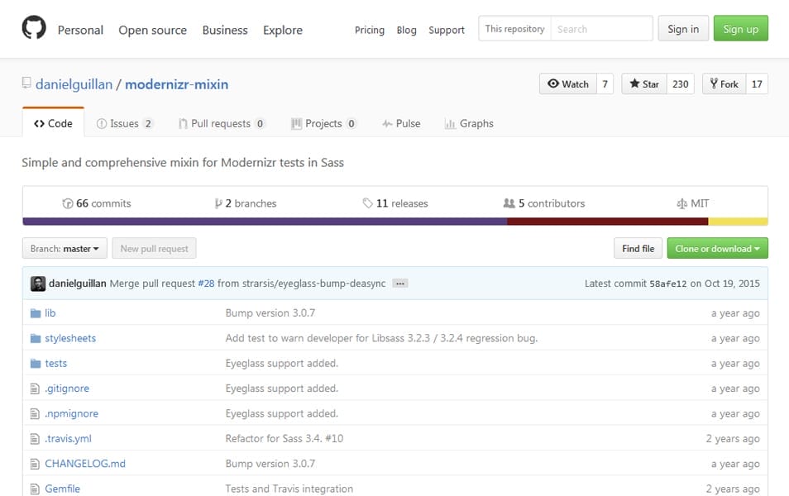This screenshot has height=496, width=789.
Task: Switch search scope from This repository
Action: pos(514,28)
